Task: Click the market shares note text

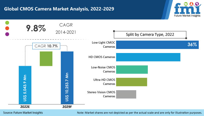Action: tap(139, 113)
